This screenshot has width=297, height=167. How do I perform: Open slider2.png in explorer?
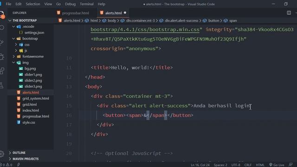tap(33, 80)
